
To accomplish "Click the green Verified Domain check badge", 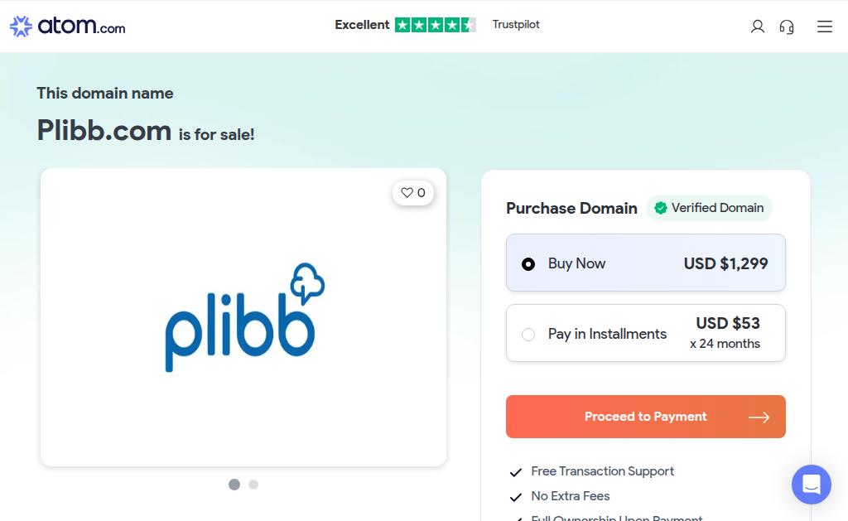I will click(660, 208).
